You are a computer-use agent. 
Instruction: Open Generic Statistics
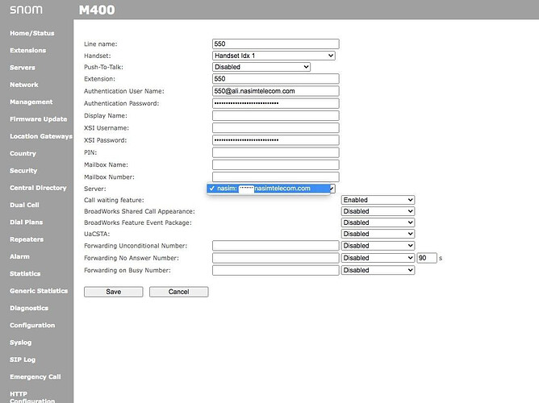(39, 291)
